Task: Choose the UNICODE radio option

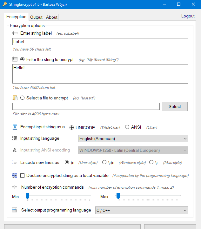Action: pos(71,127)
